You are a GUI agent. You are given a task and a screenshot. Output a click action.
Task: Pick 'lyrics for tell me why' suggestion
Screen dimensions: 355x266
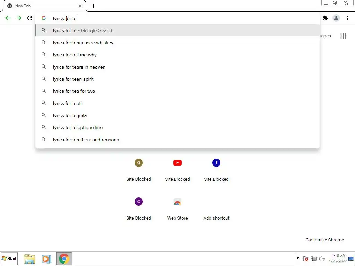(x=177, y=55)
